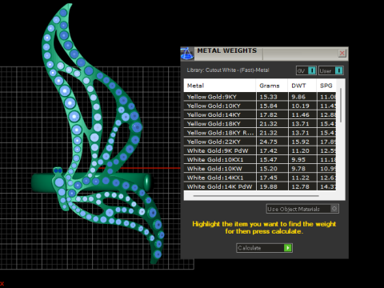Click the Library: Cutout White label
Viewport: 384px width, 288px height.
228,70
